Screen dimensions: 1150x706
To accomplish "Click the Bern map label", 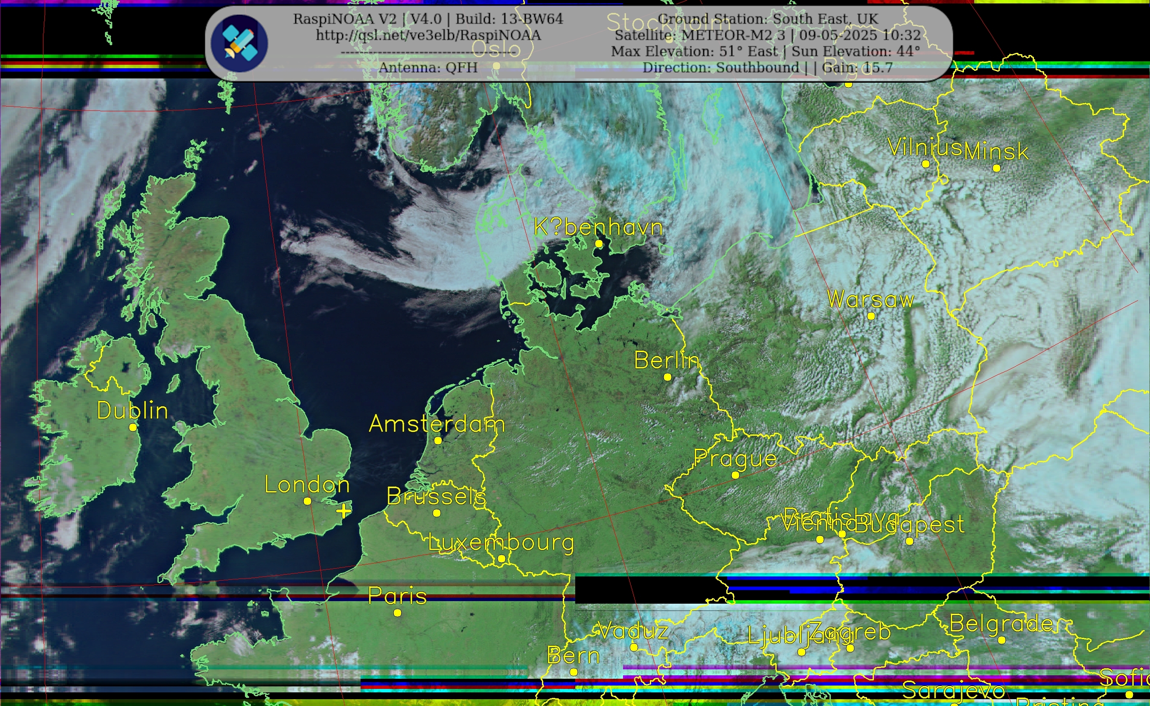I will (x=574, y=656).
